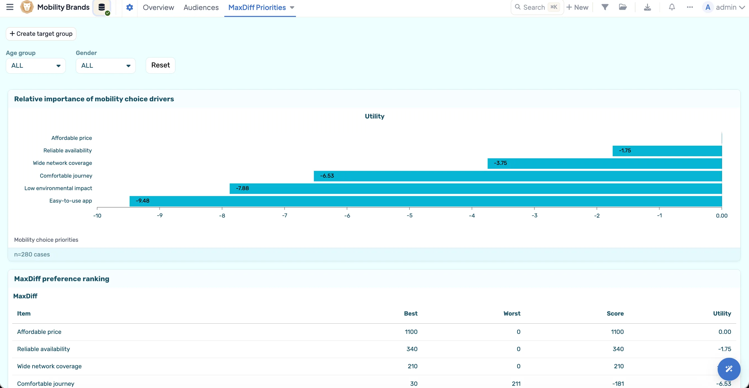Click the Utility chart title
This screenshot has width=749, height=388.
[374, 116]
